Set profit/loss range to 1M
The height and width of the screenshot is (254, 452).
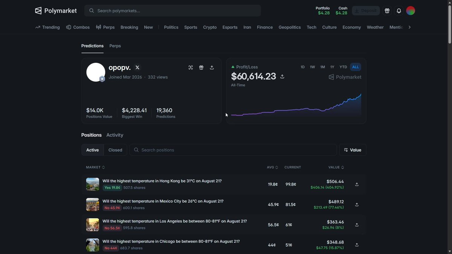tap(322, 67)
